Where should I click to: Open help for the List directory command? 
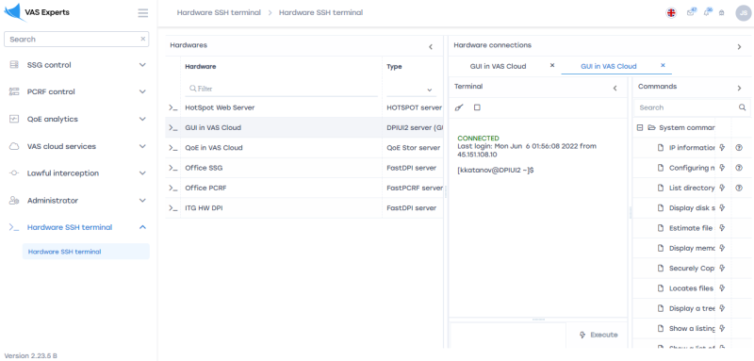pos(739,188)
